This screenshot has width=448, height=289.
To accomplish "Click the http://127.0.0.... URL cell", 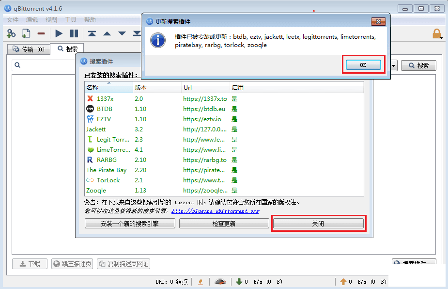I will tap(205, 129).
